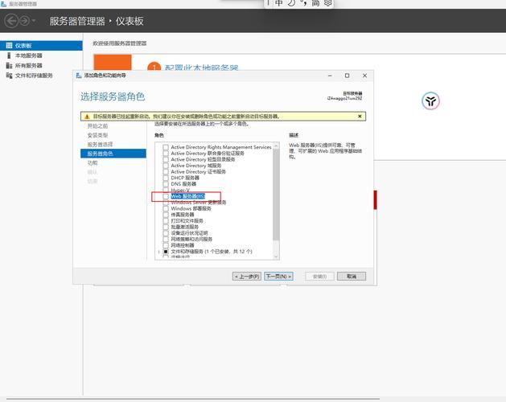Go to the 开始之前 wizard step

97,126
